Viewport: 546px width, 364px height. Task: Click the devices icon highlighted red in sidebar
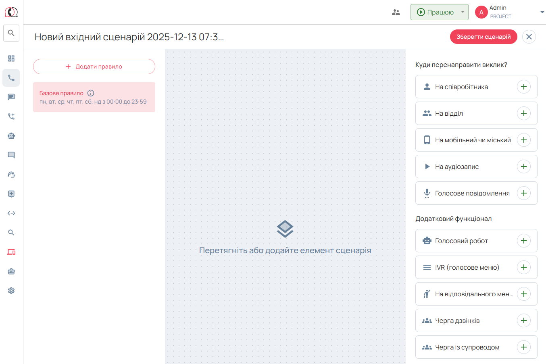(11, 252)
